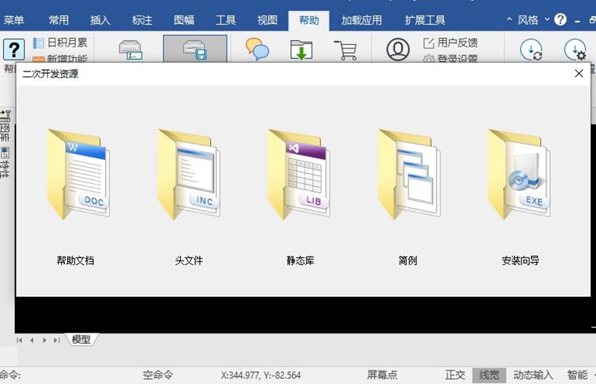Click the 日积月累 tips item
Screen dimensions: 596x384
coord(60,42)
